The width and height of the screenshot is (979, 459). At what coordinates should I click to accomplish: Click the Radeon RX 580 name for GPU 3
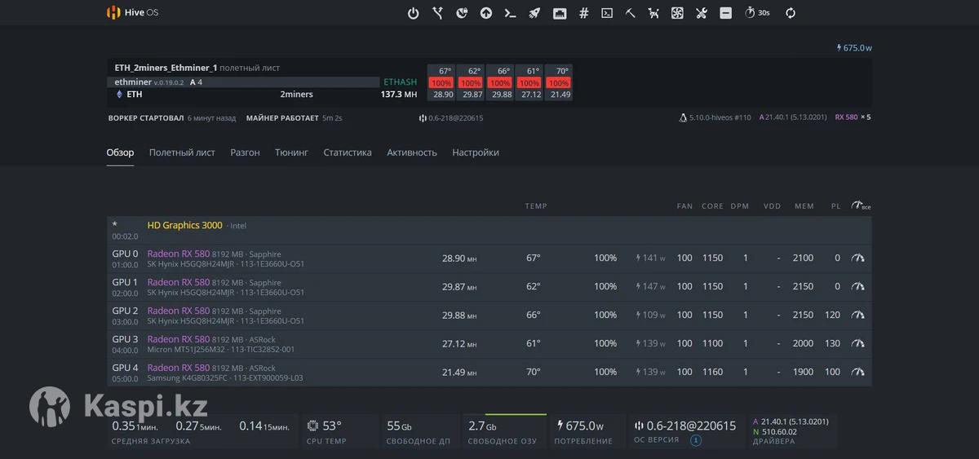coord(178,339)
